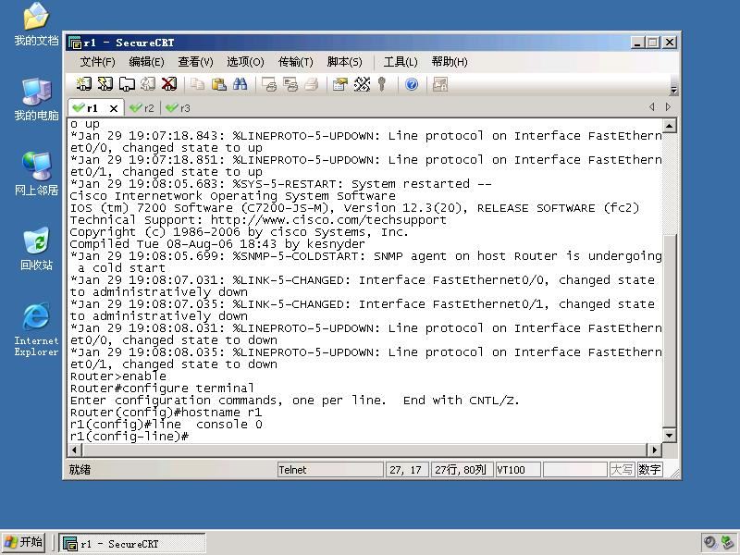Click the Find binoculars icon

click(x=240, y=84)
